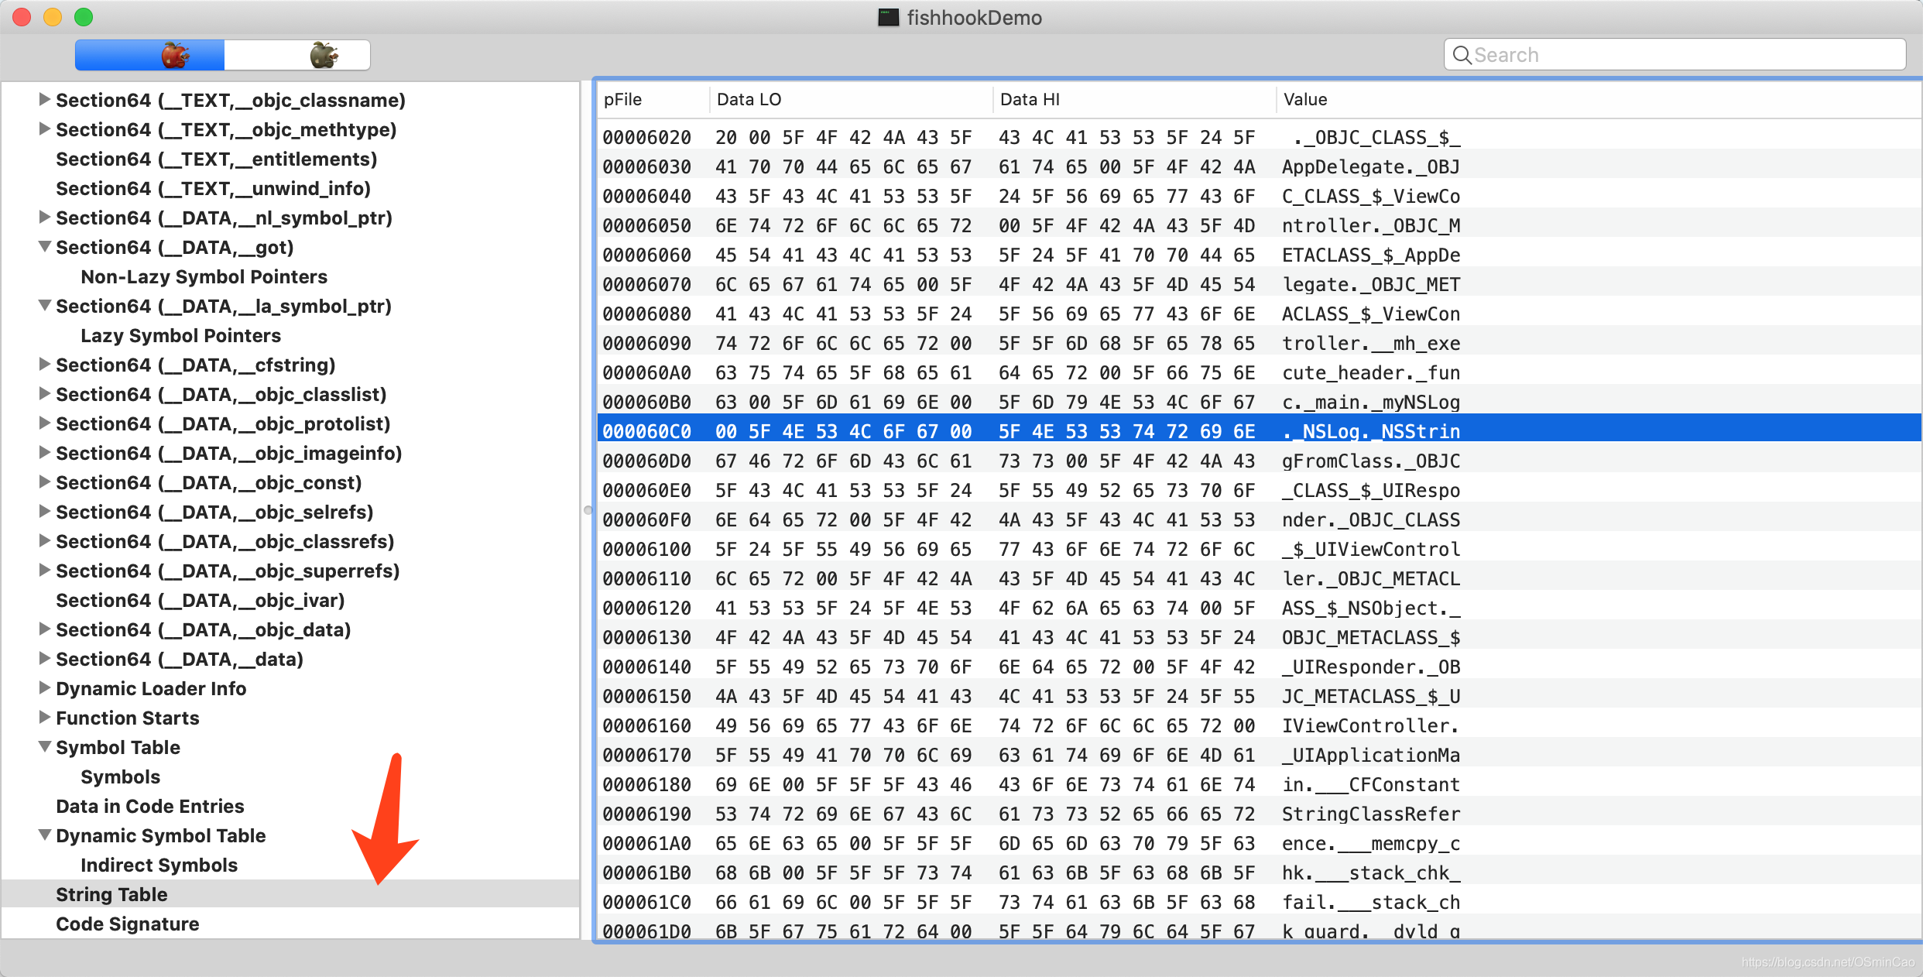Screen dimensions: 1923x977
Task: Select Data in Code Entries
Action: (150, 806)
